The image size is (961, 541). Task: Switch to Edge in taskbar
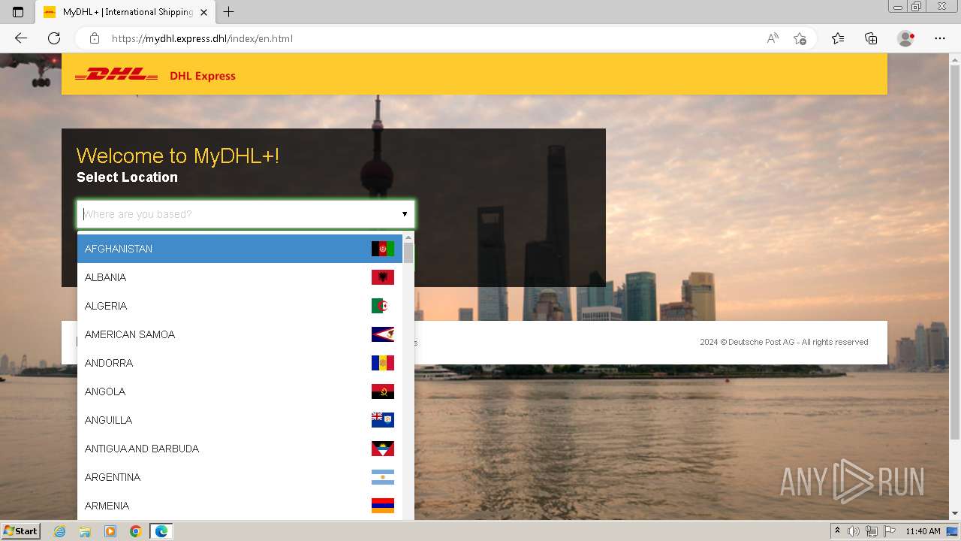161,531
